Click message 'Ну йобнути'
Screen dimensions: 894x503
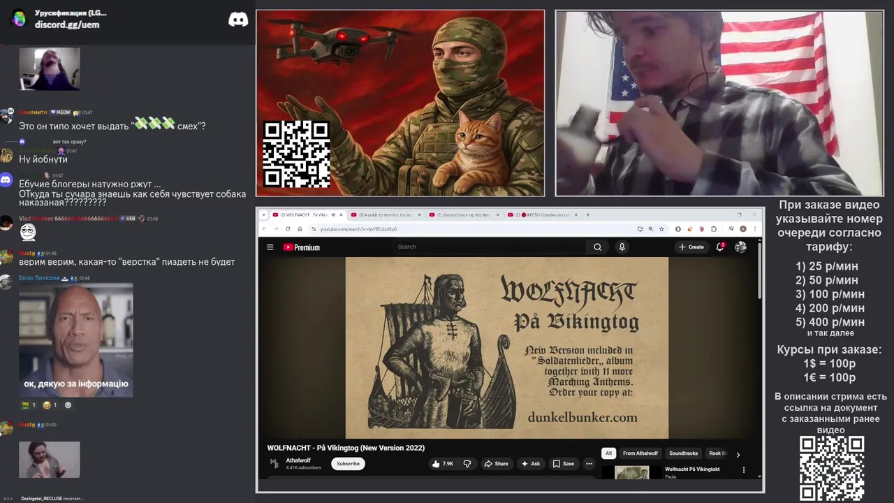(x=43, y=159)
